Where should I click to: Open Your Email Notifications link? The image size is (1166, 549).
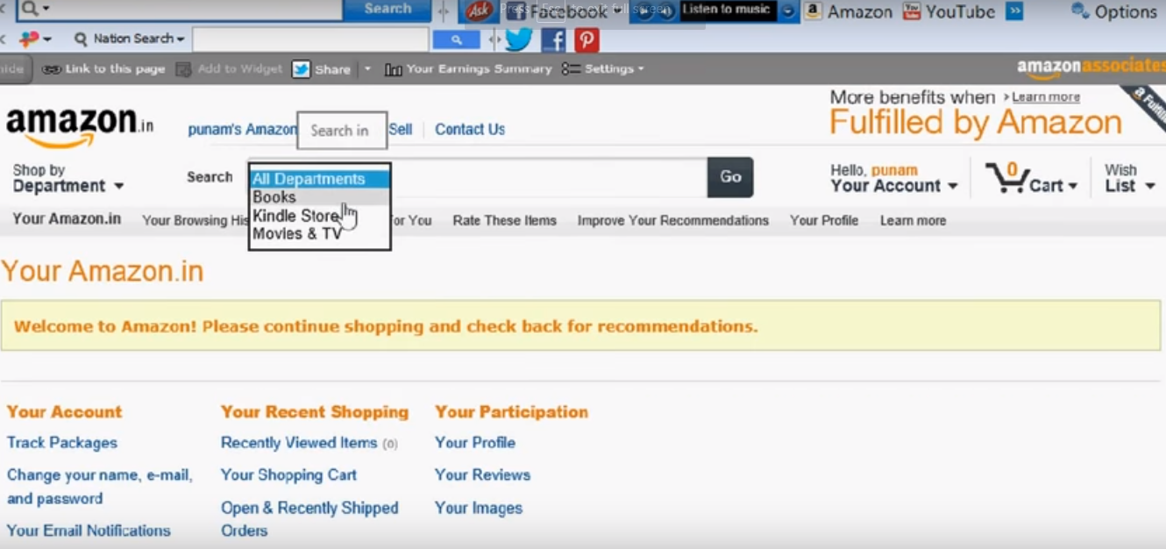(89, 531)
